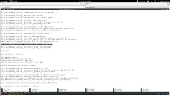Click the 'typeattribute evoalarm_exec_t application_exec_type;' line
Screen dimensions: 170x96
coord(22,62)
